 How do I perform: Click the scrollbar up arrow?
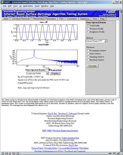(x=121, y=11)
